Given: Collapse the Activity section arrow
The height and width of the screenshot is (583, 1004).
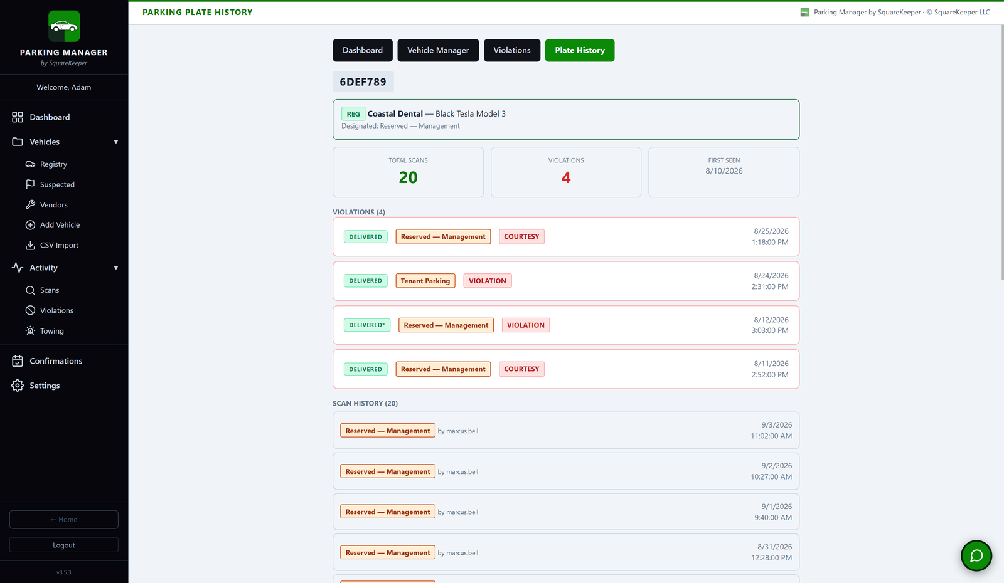Looking at the screenshot, I should [116, 268].
